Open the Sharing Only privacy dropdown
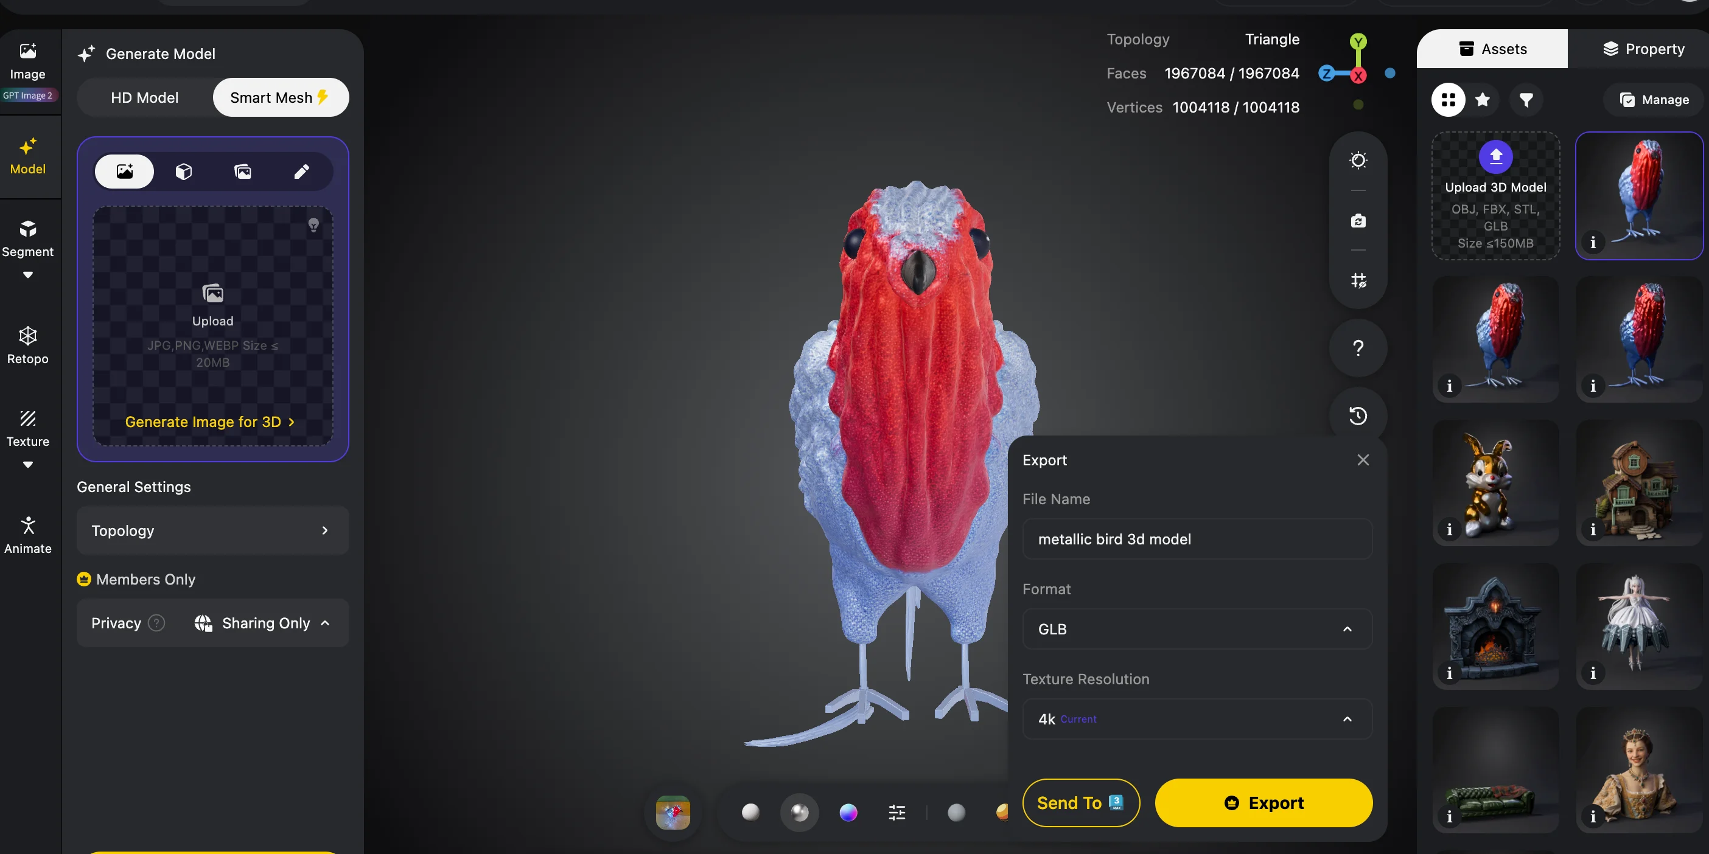The image size is (1709, 854). [x=264, y=623]
